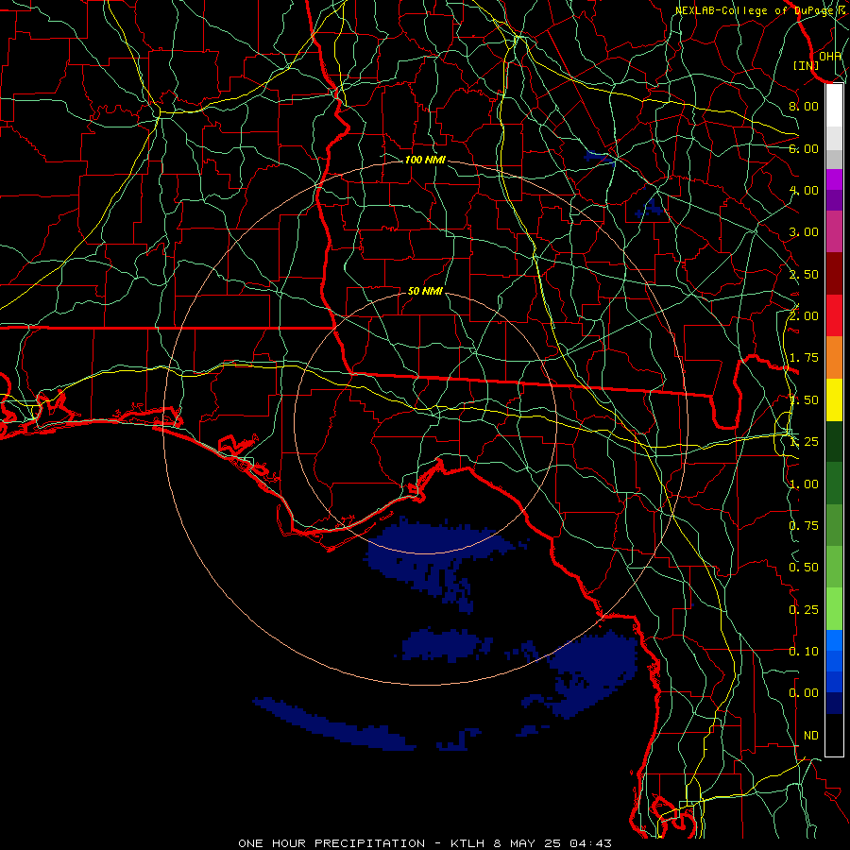Image resolution: width=850 pixels, height=850 pixels.
Task: Click the 'ND' legend label
Action: tap(811, 736)
